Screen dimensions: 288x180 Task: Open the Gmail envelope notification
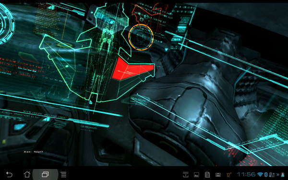click(218, 175)
